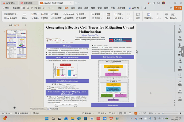Click the save document icon

coord(28,8)
